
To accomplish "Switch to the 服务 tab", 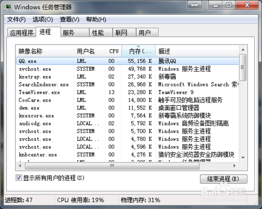I will click(x=75, y=32).
